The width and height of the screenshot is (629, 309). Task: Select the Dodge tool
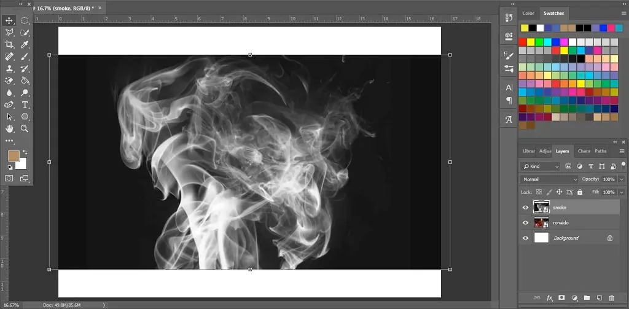coord(25,93)
